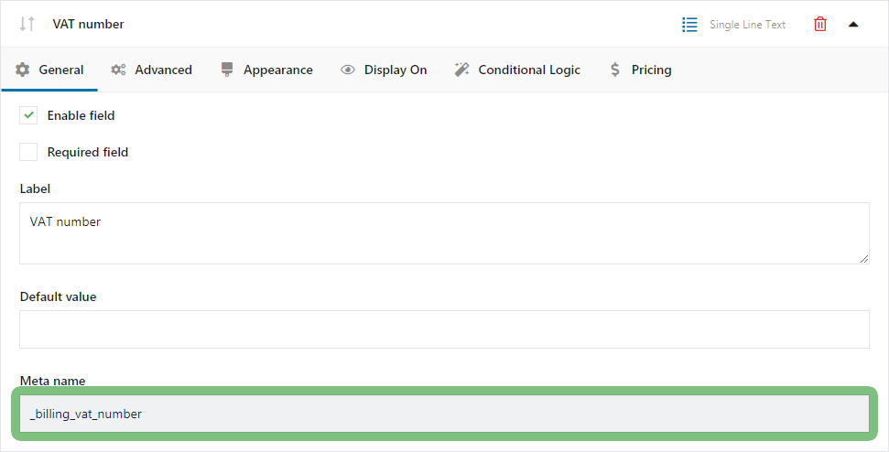Click the Conditional Logic magic wand icon
This screenshot has width=889, height=452.
click(x=461, y=70)
